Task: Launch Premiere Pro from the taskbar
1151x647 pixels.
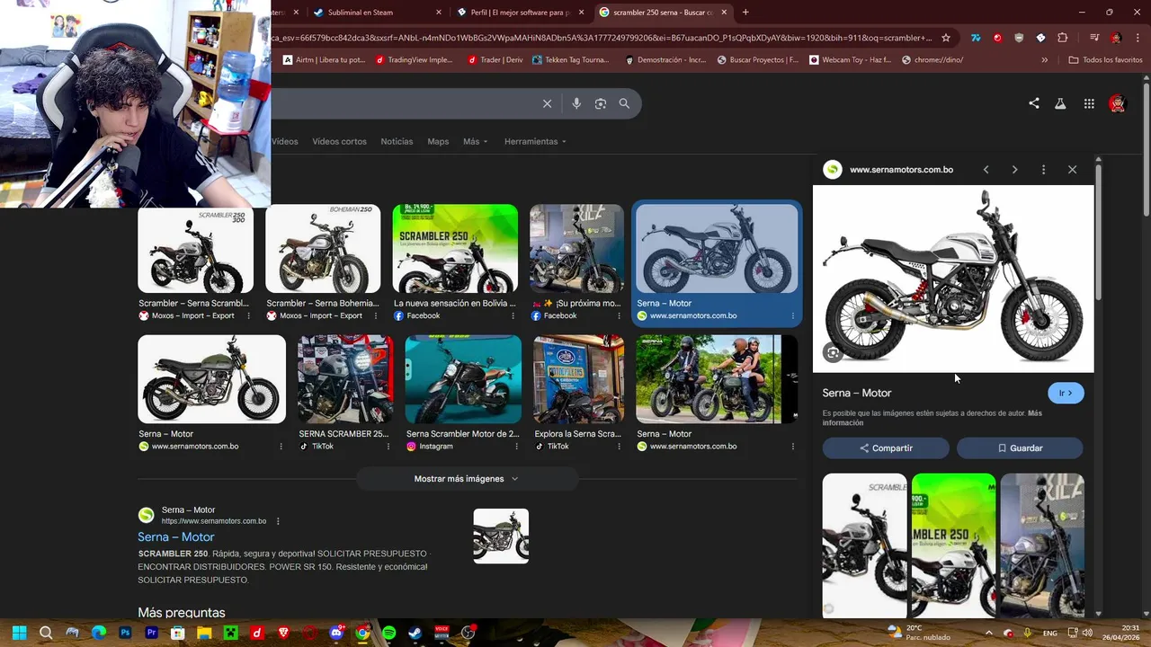Action: click(151, 633)
